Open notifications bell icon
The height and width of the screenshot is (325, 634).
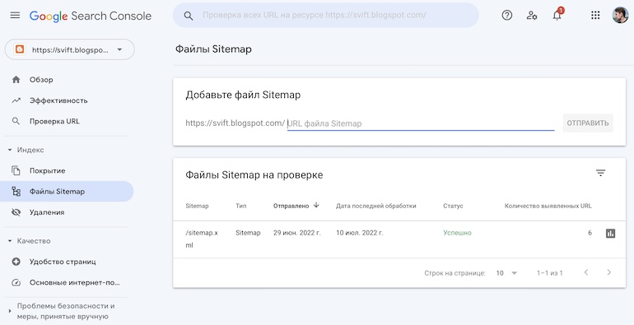[557, 15]
